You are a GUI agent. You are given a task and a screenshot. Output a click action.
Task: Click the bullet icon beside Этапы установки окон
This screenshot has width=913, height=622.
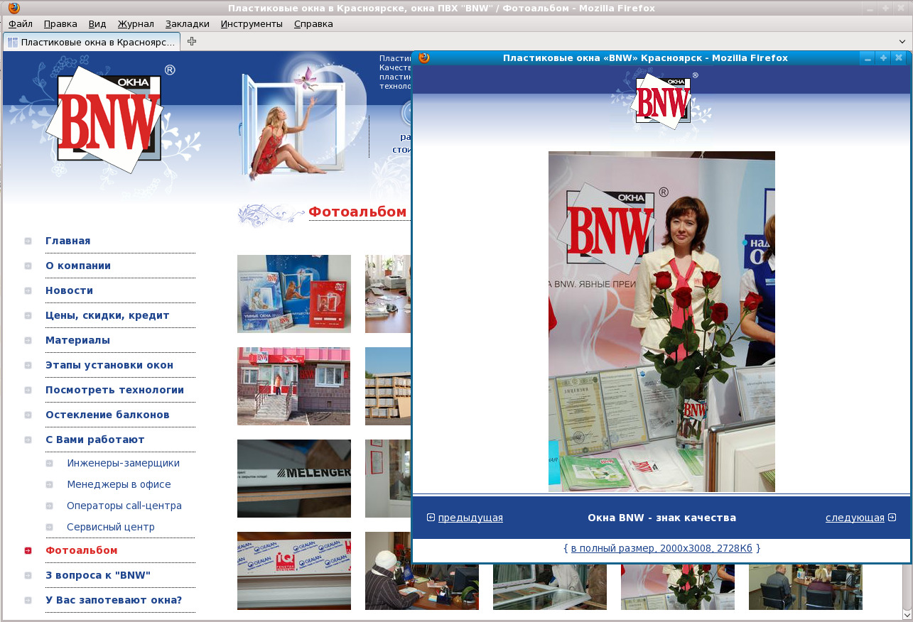(x=28, y=366)
